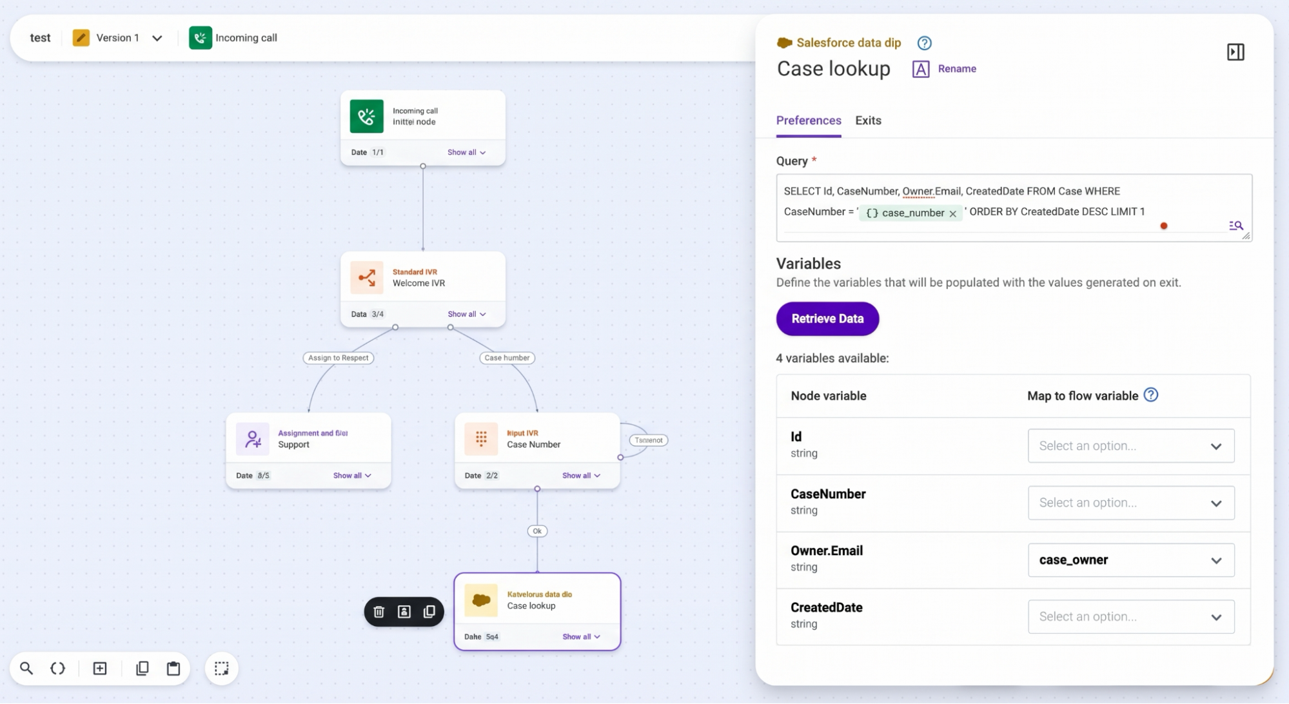1289x704 pixels.
Task: Open help next to Salesforce data dip
Action: tap(924, 43)
